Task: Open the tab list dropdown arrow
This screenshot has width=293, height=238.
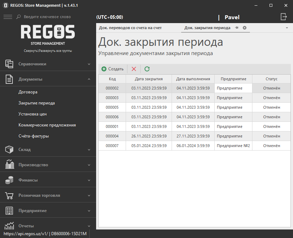Action: (287, 28)
